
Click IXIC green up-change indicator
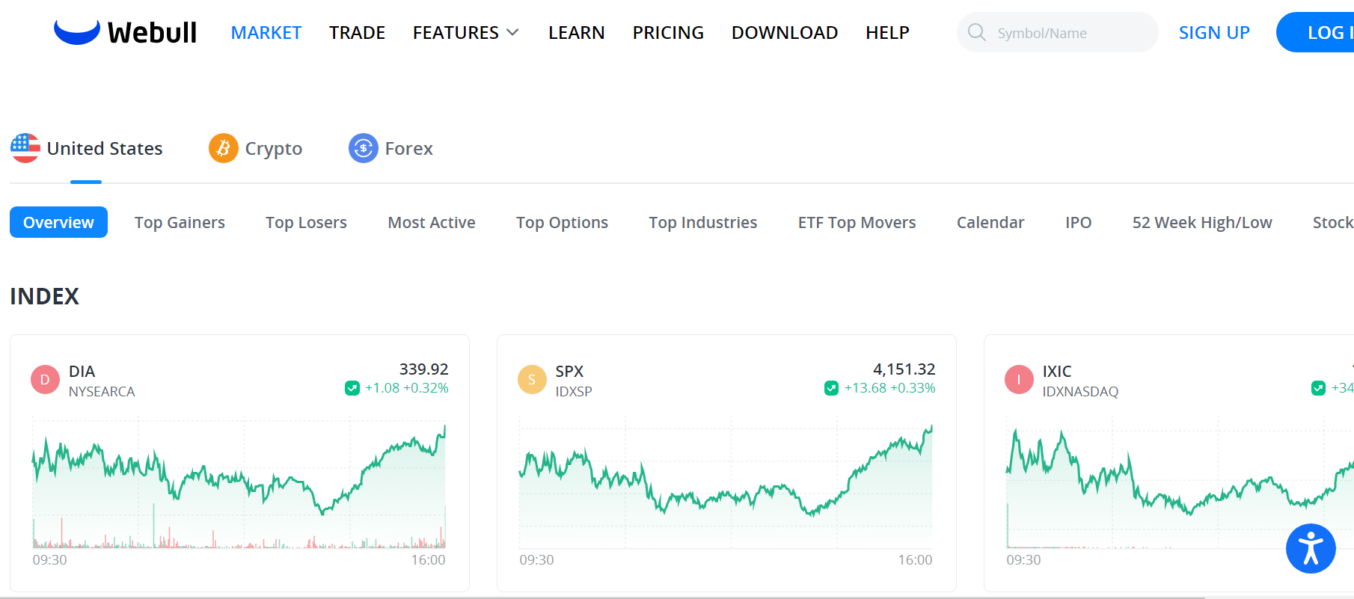coord(1318,388)
